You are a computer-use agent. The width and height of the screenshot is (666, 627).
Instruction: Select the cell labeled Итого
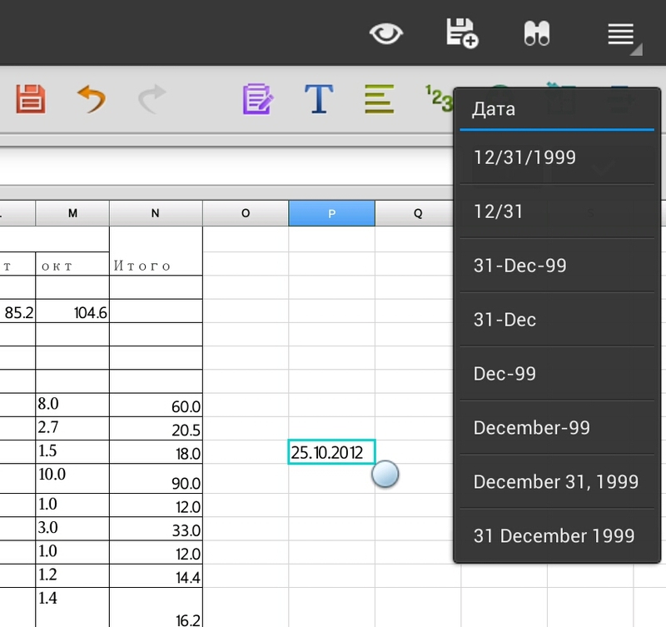point(156,251)
